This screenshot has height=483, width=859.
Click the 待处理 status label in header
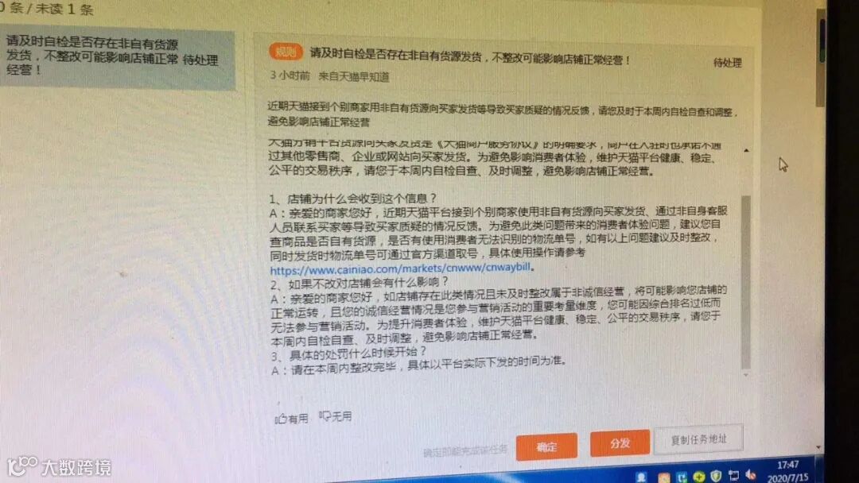click(728, 63)
